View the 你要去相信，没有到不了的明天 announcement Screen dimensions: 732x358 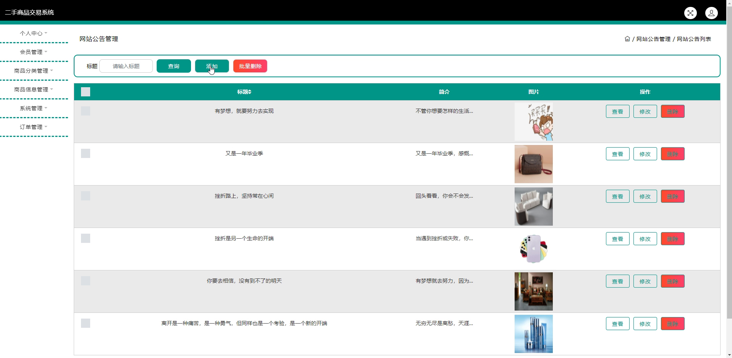pyautogui.click(x=618, y=282)
